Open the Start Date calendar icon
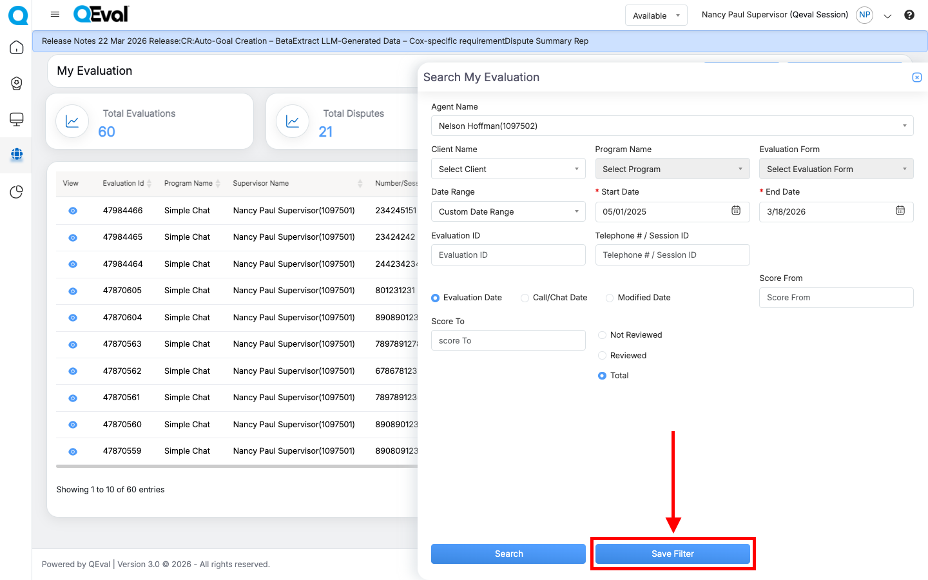Screen dimensions: 928x580 735,211
